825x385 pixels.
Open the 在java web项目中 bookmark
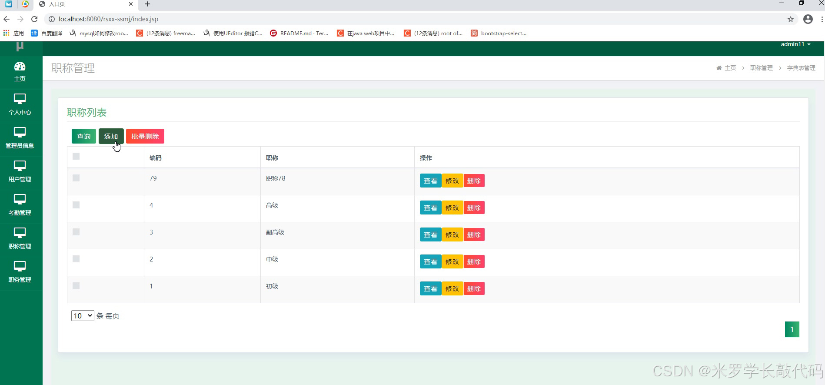pos(366,33)
